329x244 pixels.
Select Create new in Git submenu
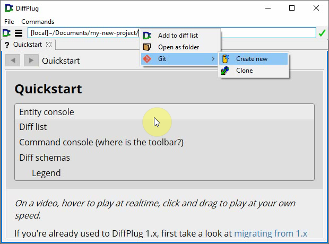coord(252,59)
